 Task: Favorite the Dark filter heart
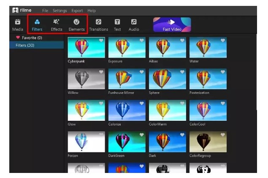(x=182, y=135)
